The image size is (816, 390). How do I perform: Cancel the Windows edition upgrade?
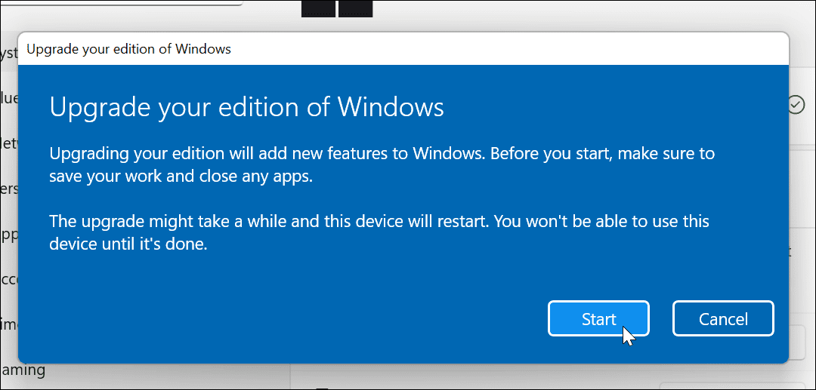tap(722, 319)
